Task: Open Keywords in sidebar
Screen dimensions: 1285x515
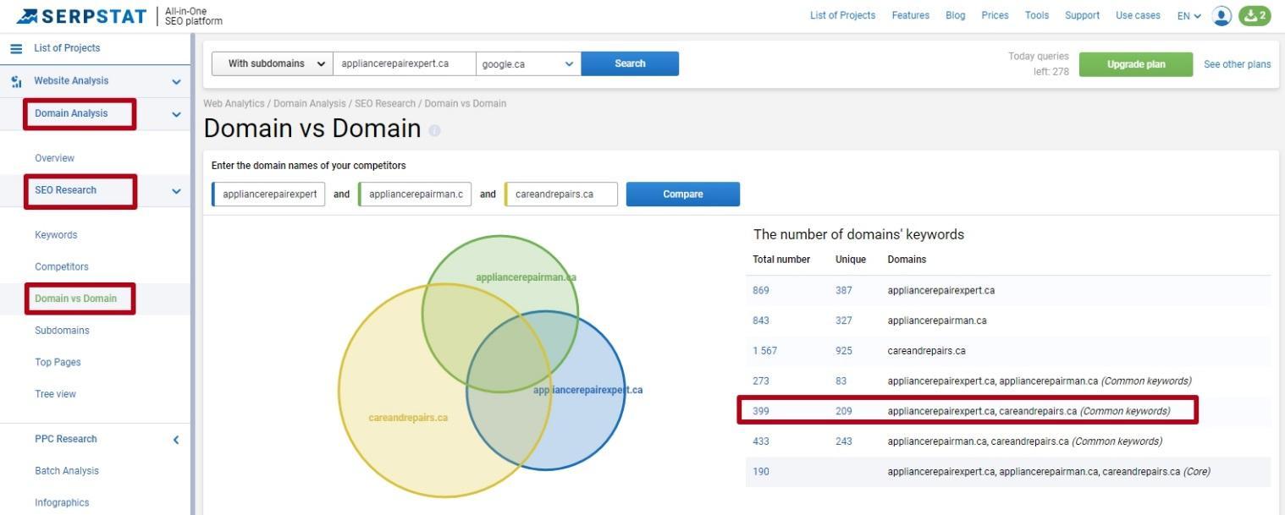Action: [56, 235]
